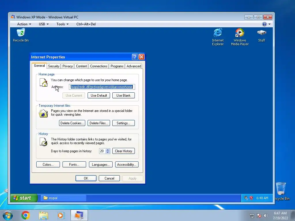Open the Fonts settings

(x=74, y=164)
